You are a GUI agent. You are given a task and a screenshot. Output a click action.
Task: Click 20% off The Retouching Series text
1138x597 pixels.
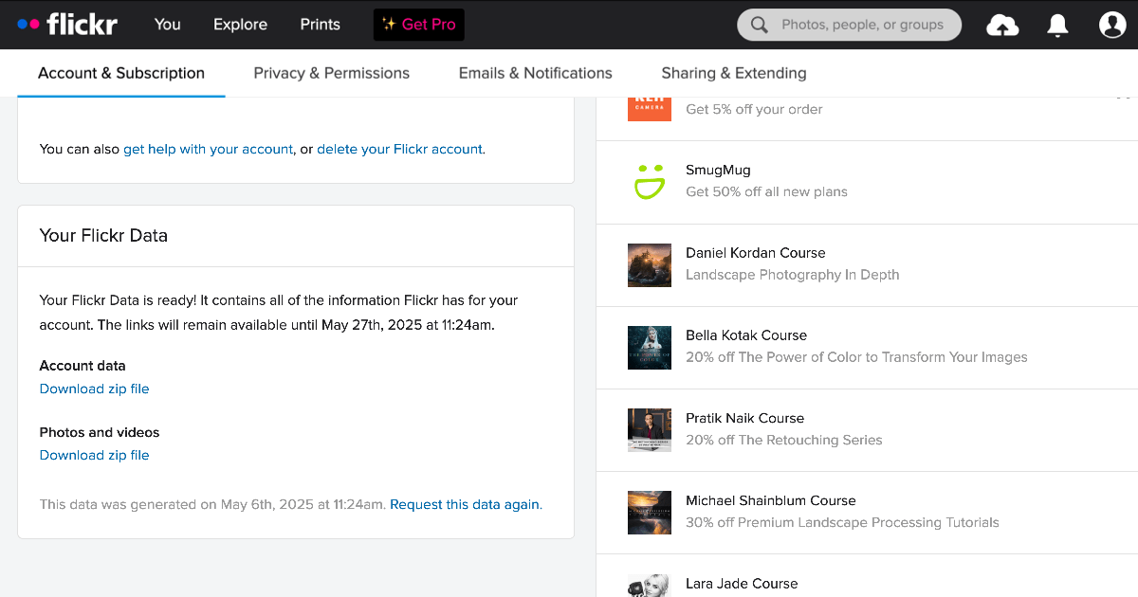tap(784, 440)
